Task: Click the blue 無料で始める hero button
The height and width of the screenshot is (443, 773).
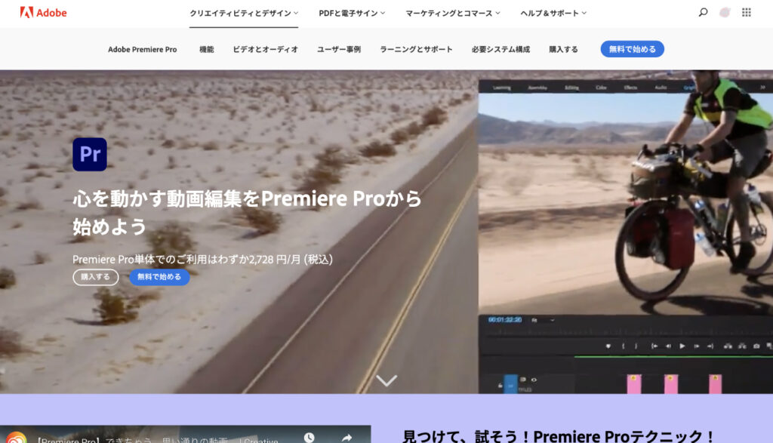Action: click(x=159, y=277)
